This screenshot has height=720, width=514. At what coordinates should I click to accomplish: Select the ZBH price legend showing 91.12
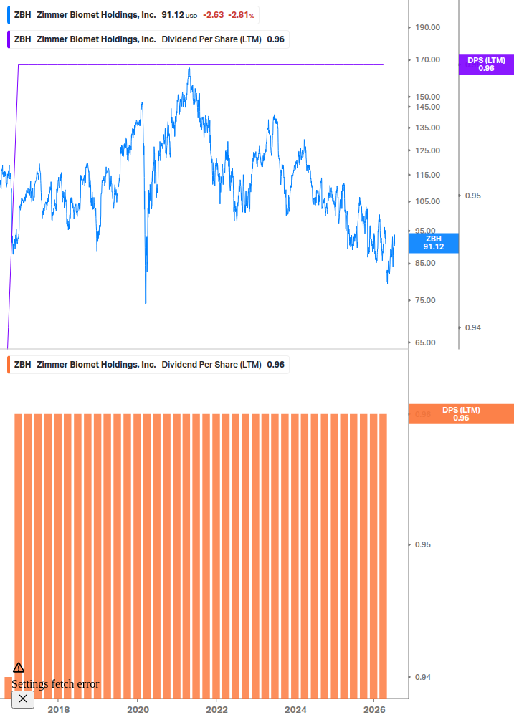tap(133, 15)
